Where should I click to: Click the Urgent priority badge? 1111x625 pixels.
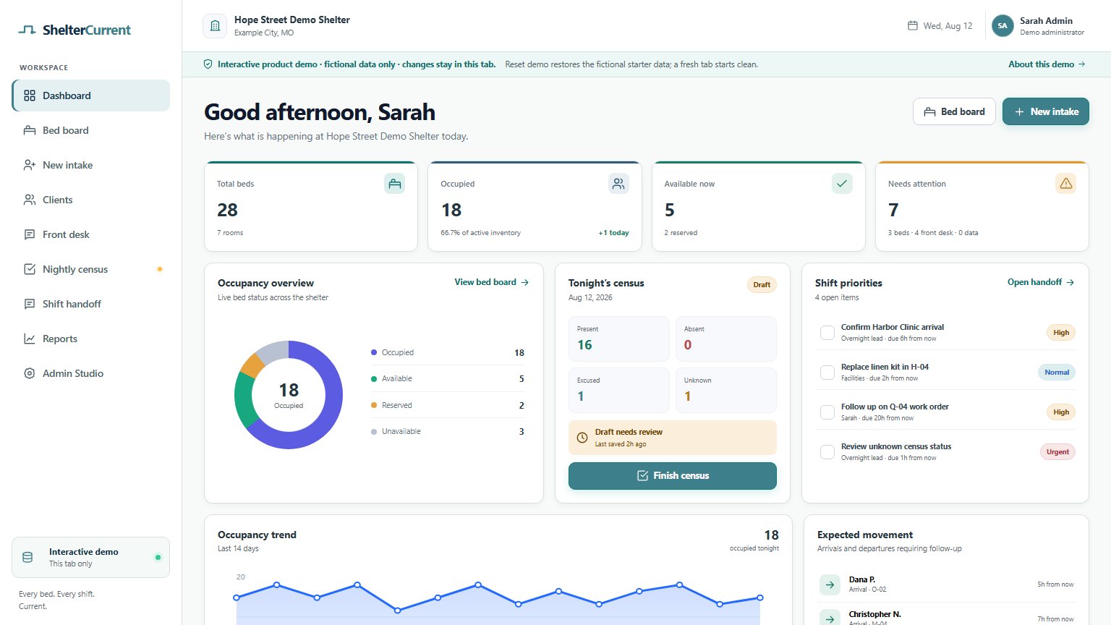tap(1057, 452)
